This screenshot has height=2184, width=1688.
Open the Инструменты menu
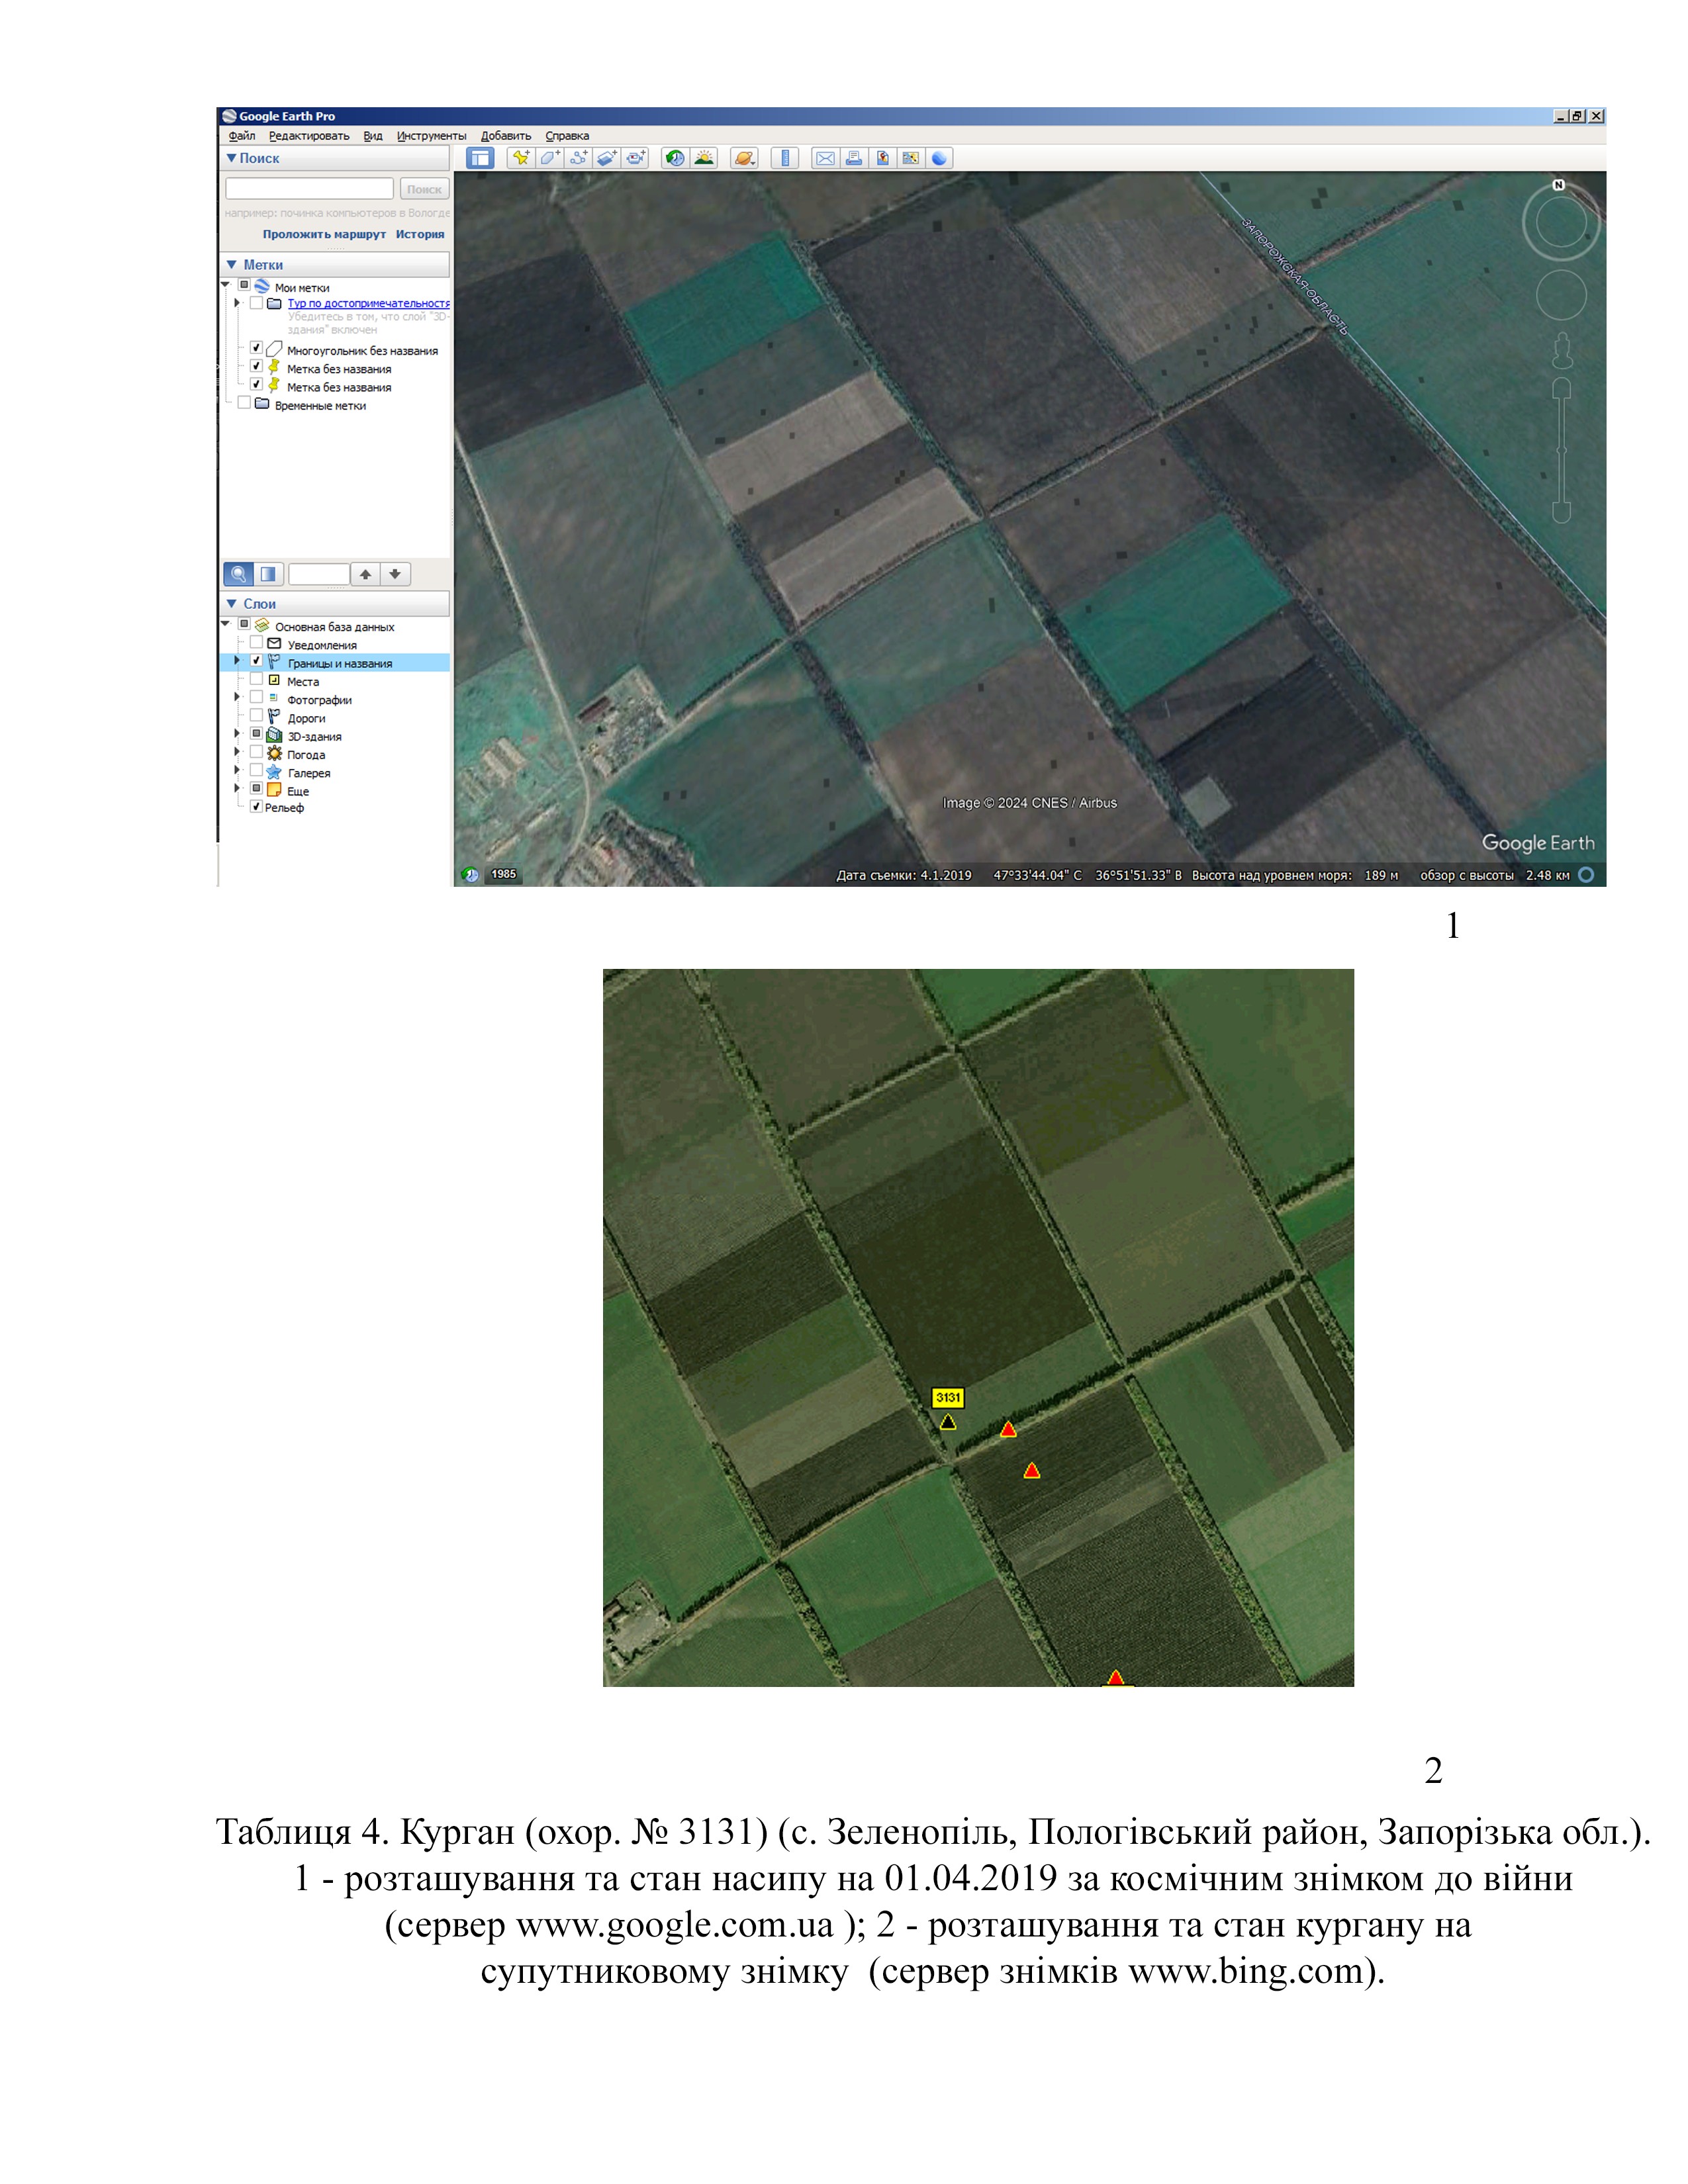pos(431,136)
